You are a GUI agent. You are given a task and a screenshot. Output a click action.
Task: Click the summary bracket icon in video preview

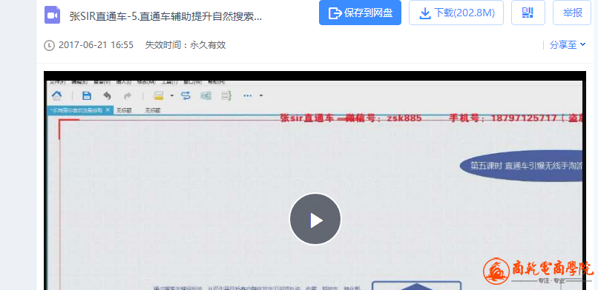(226, 95)
